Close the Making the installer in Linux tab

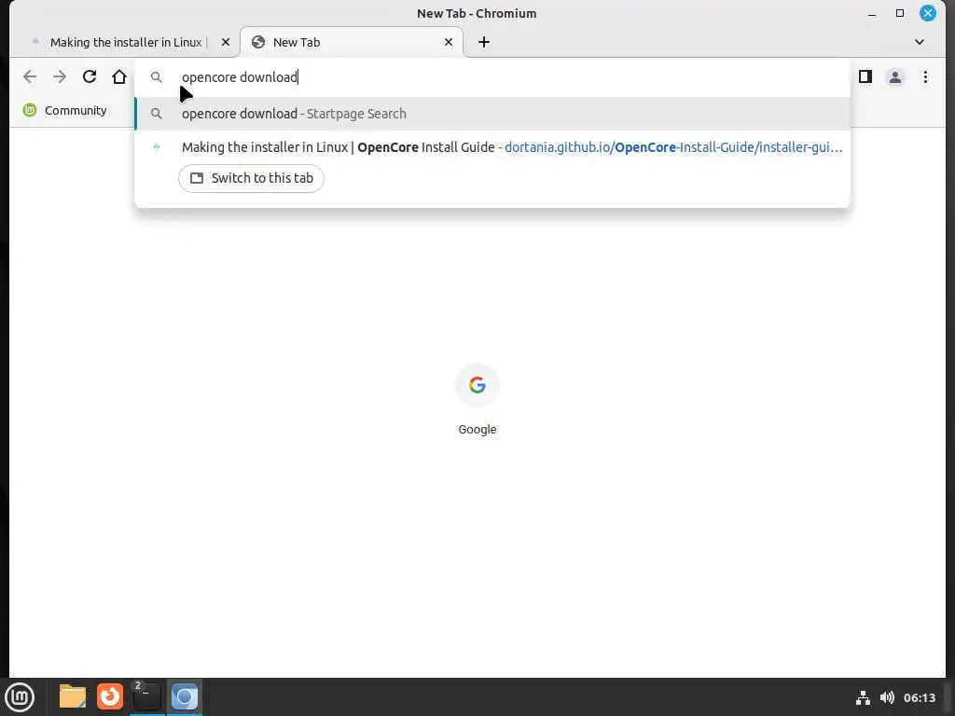[x=226, y=42]
